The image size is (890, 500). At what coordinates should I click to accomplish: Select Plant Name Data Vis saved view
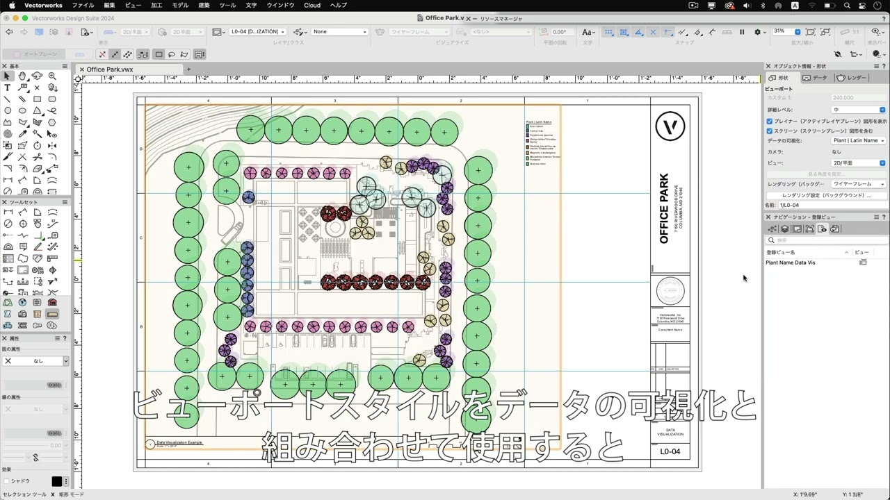[791, 262]
